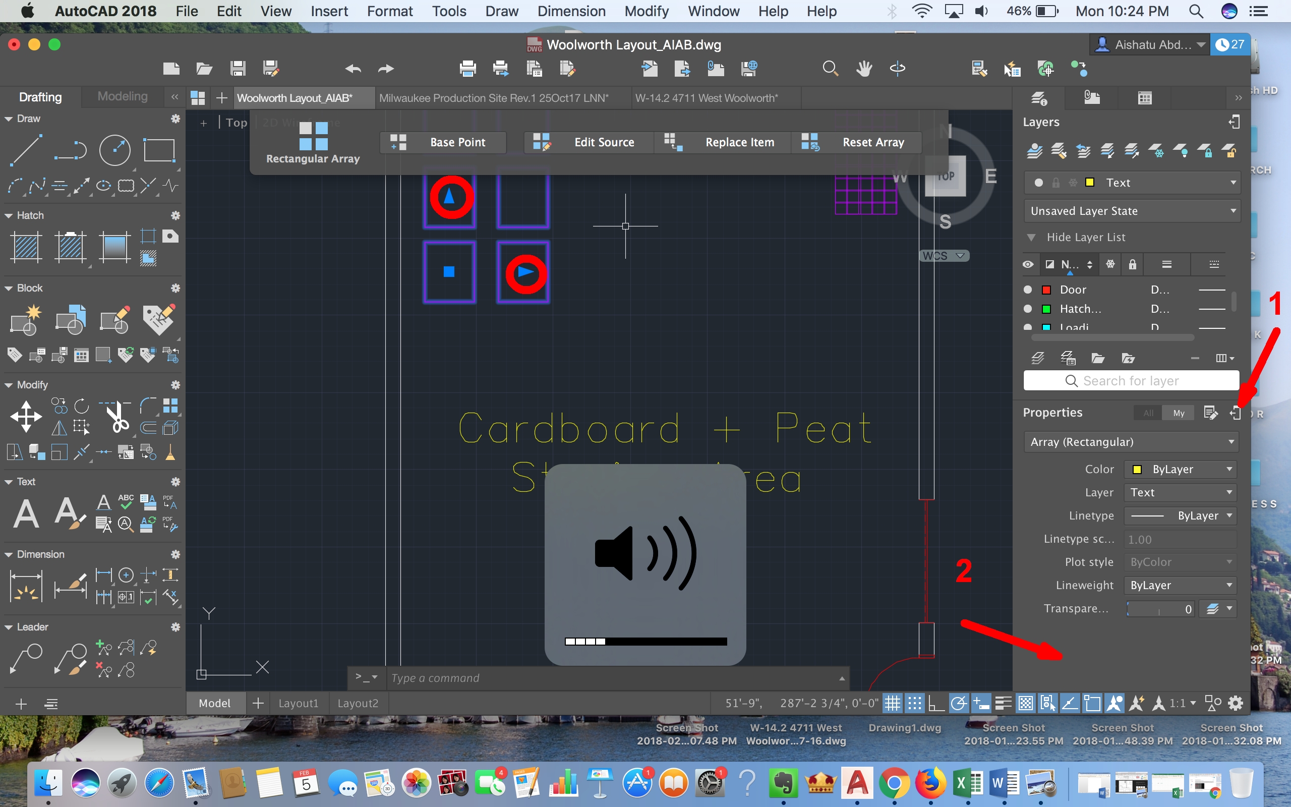Open the Dimension menu

pos(571,11)
